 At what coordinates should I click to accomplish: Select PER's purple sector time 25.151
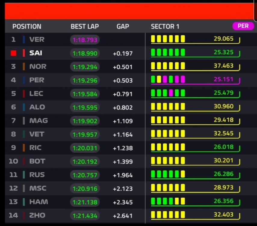[x=223, y=79]
